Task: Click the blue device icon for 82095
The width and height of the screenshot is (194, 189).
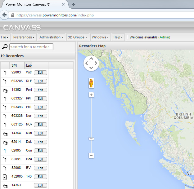Action: pos(5,151)
